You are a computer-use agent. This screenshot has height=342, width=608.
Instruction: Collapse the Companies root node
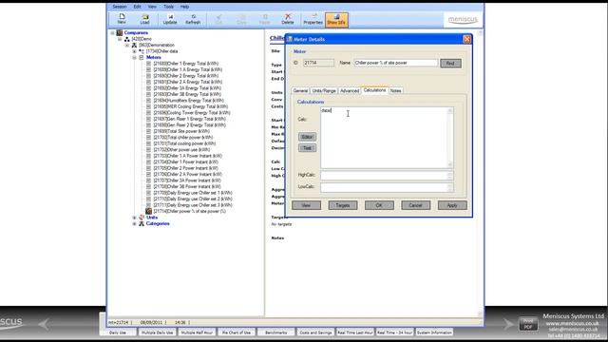pos(112,33)
